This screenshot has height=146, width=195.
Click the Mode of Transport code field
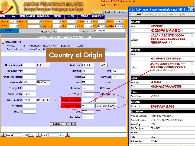[x=30, y=65]
